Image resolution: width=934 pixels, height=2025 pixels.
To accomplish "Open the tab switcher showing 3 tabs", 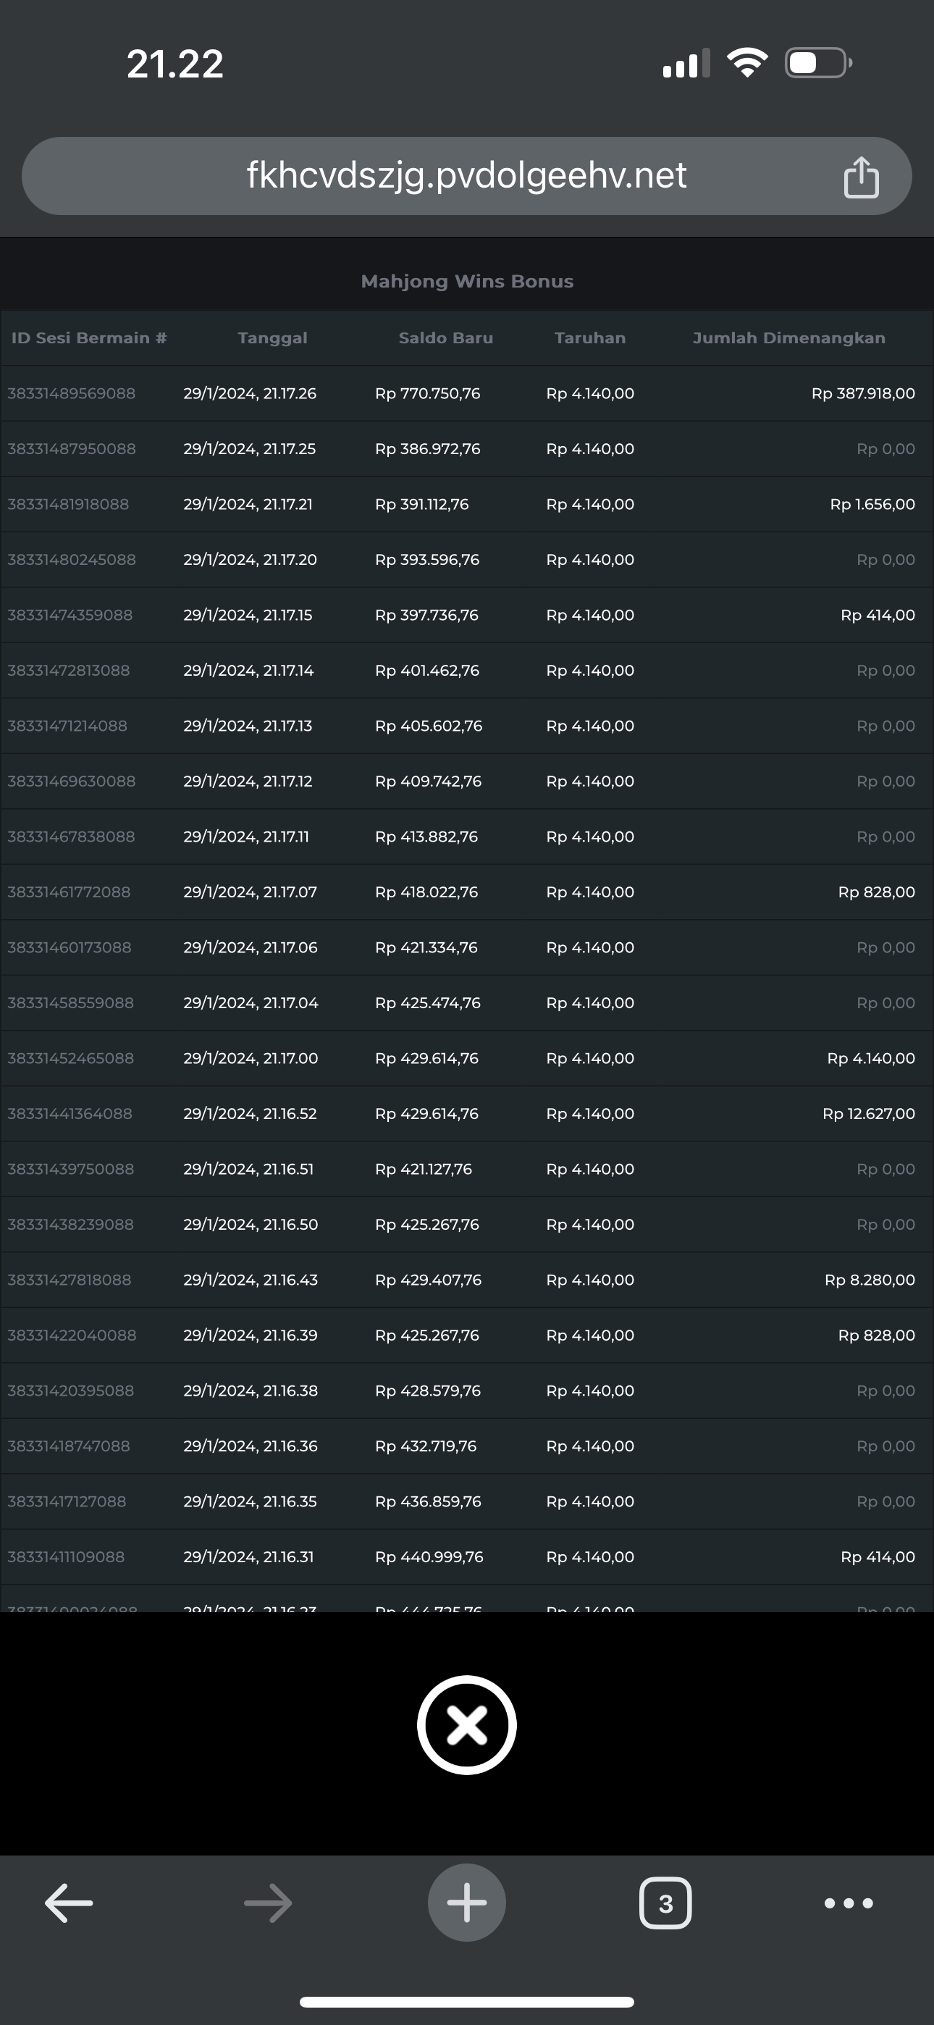I will [665, 1903].
